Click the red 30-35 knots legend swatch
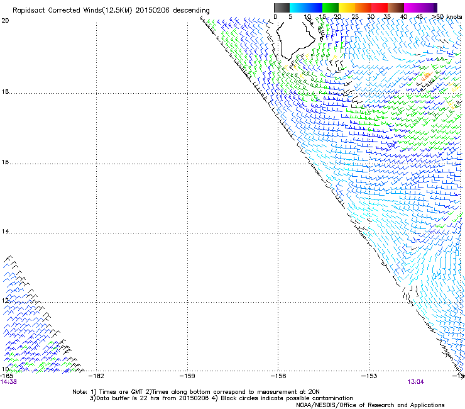 (x=380, y=8)
